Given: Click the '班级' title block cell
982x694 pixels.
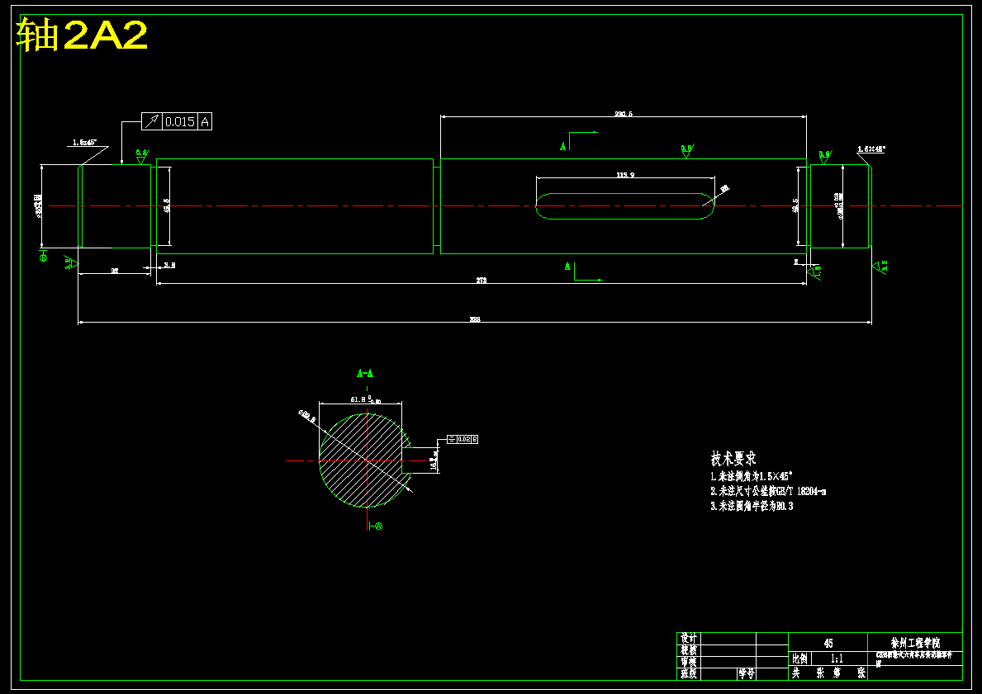Looking at the screenshot, I should pyautogui.click(x=689, y=674).
